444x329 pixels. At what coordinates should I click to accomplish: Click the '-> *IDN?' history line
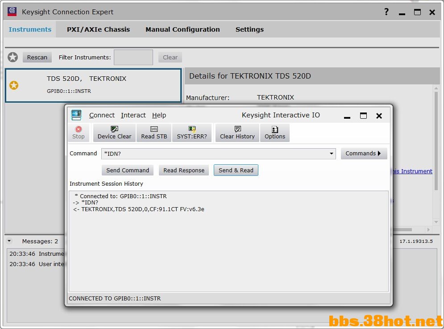coord(86,202)
